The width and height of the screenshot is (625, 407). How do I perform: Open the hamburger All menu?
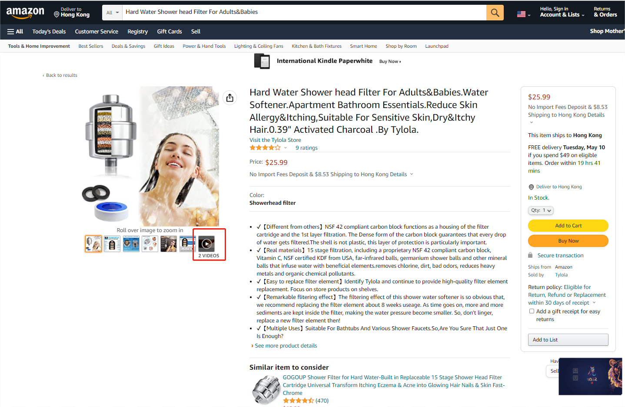point(15,32)
